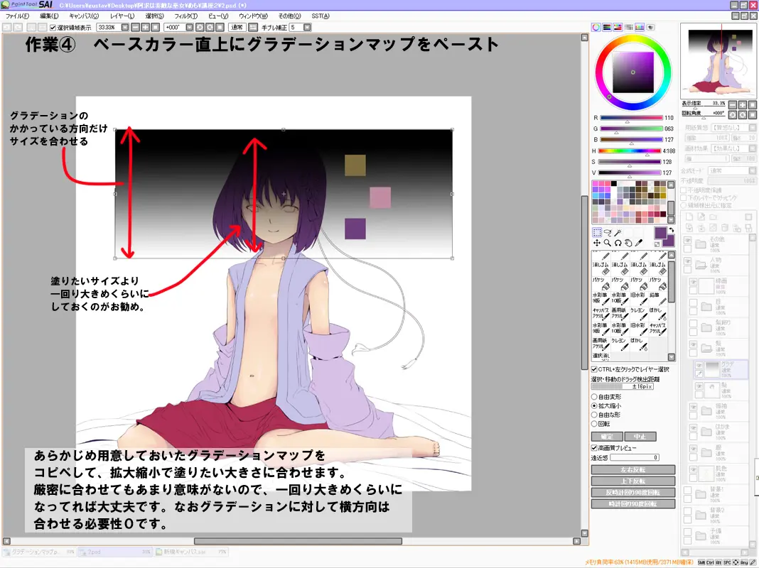Click 反時計回り90度回転 button
This screenshot has width=759, height=568.
coord(633,493)
